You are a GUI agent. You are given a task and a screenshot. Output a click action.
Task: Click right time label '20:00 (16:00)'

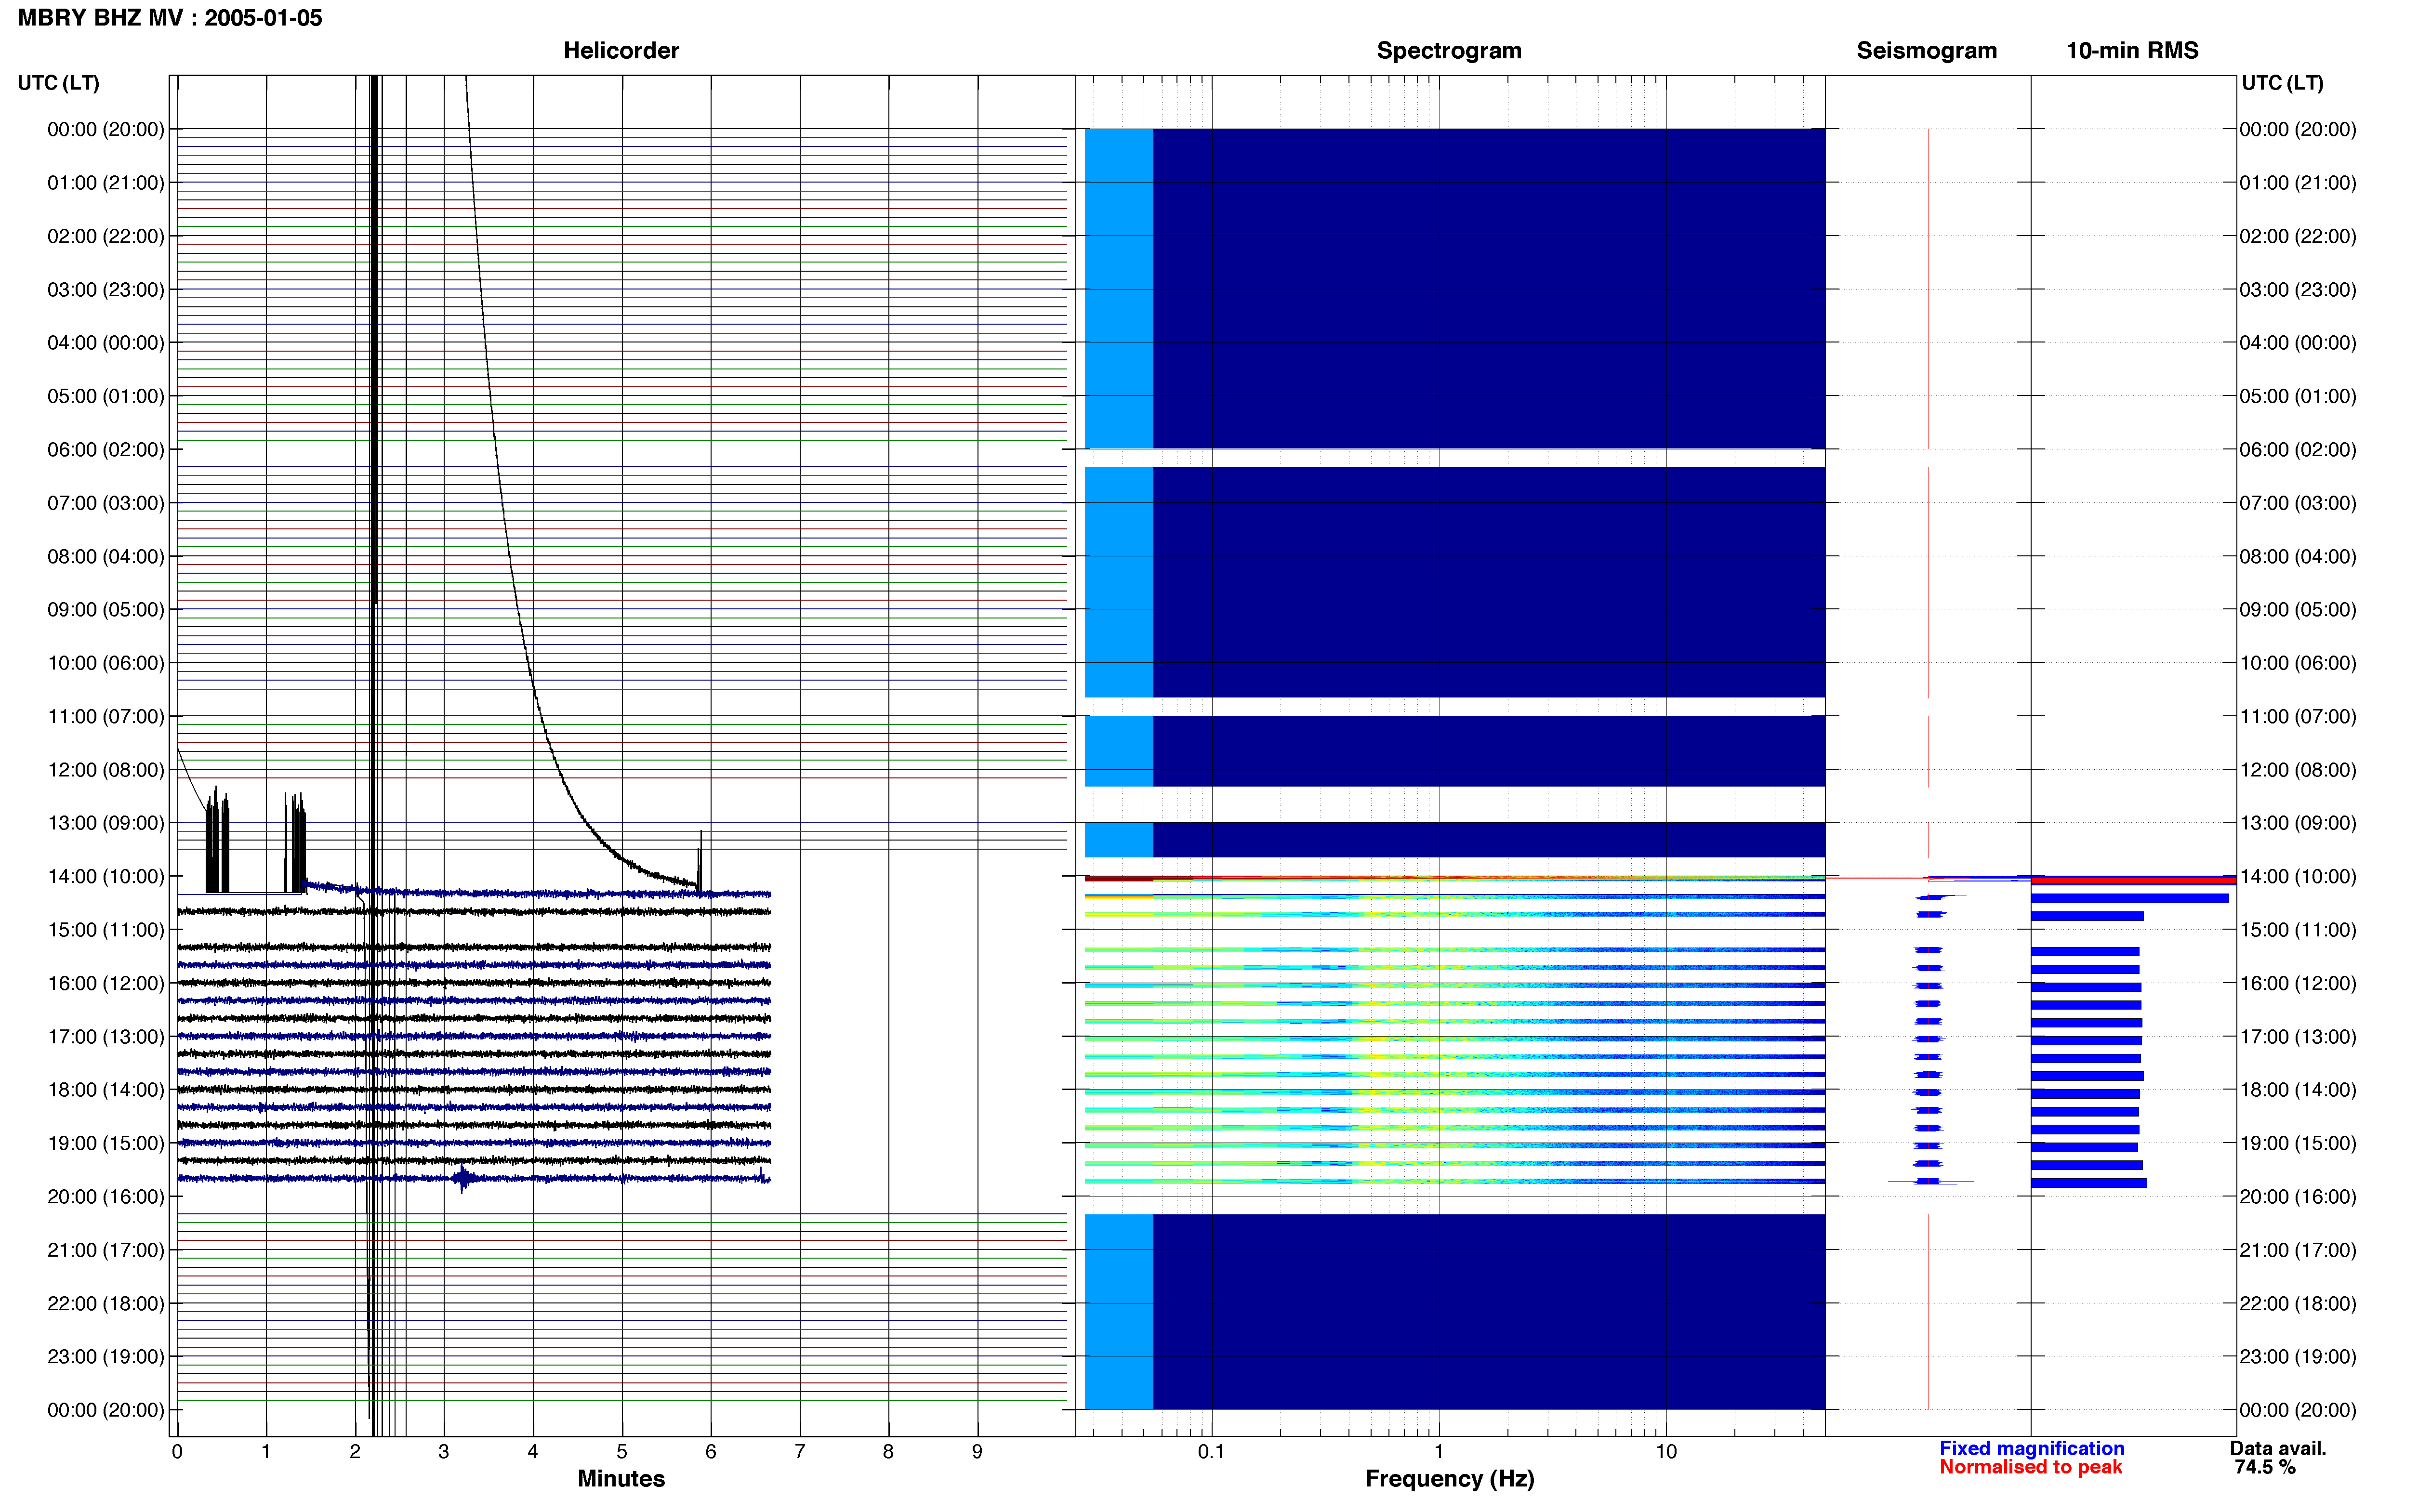coord(2298,1197)
